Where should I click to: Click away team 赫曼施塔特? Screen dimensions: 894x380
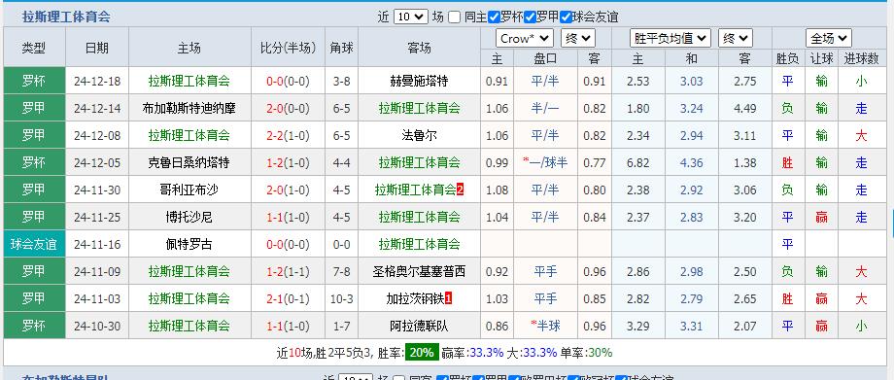(x=419, y=81)
